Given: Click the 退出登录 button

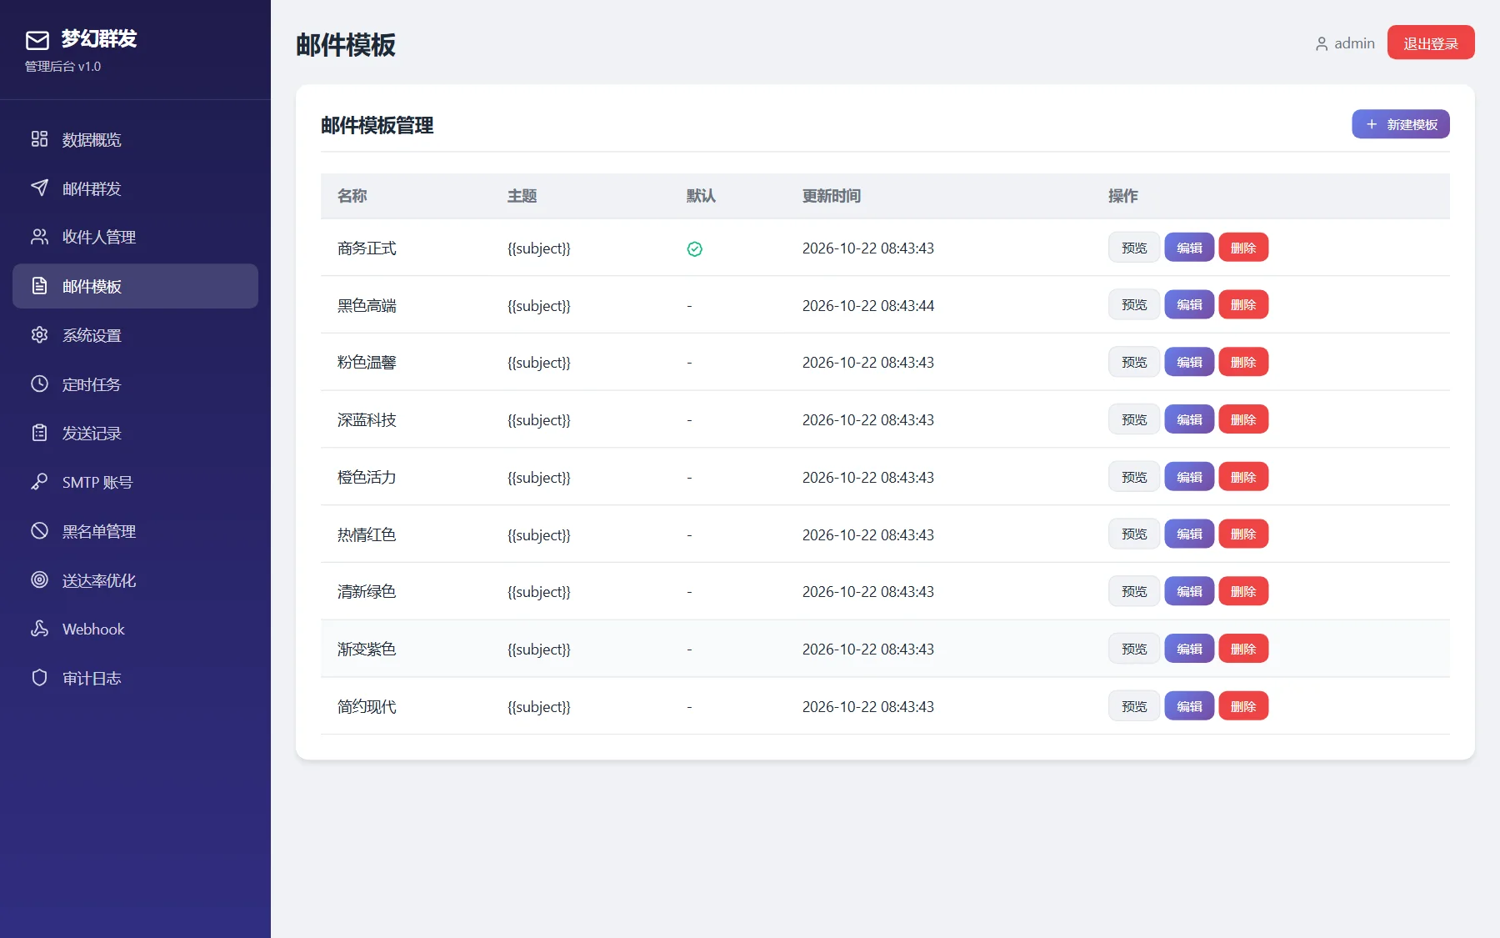Looking at the screenshot, I should [1430, 43].
